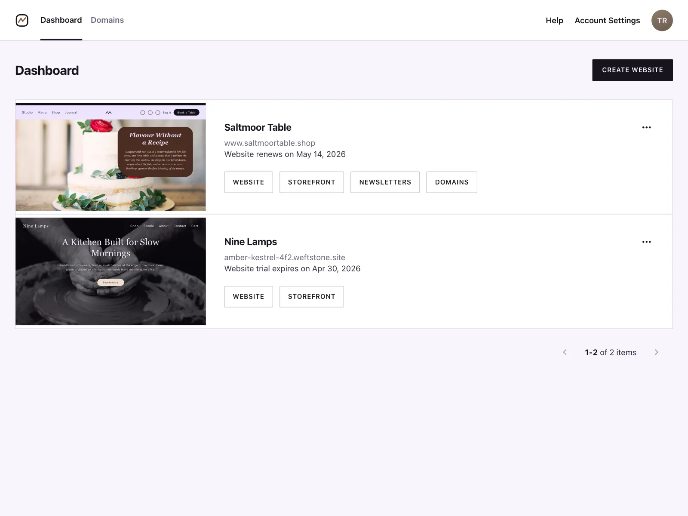This screenshot has width=688, height=516.
Task: Open more options for Saltmoor Table
Action: (646, 127)
